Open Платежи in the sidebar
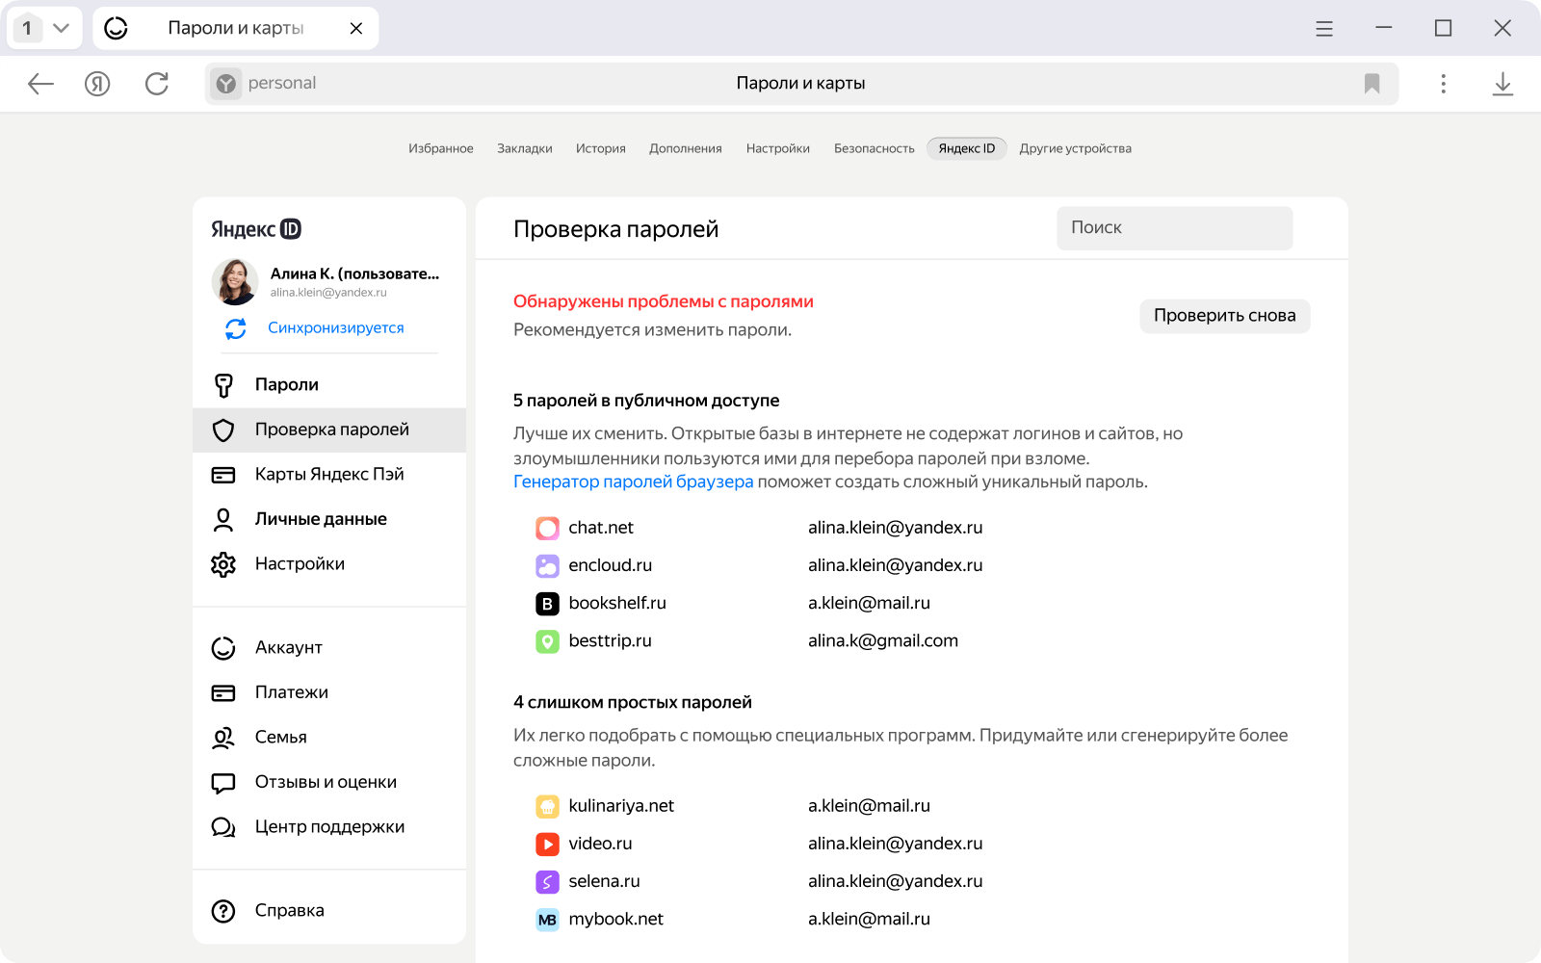 [329, 692]
